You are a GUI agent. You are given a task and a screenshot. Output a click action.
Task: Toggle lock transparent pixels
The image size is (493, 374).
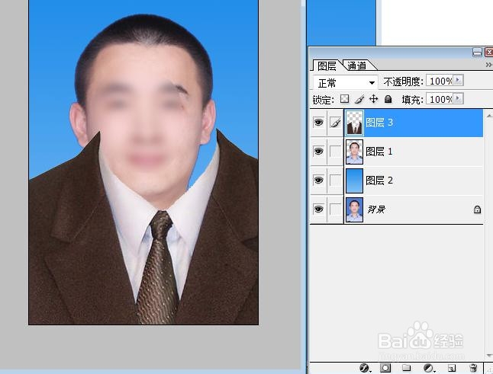point(345,99)
